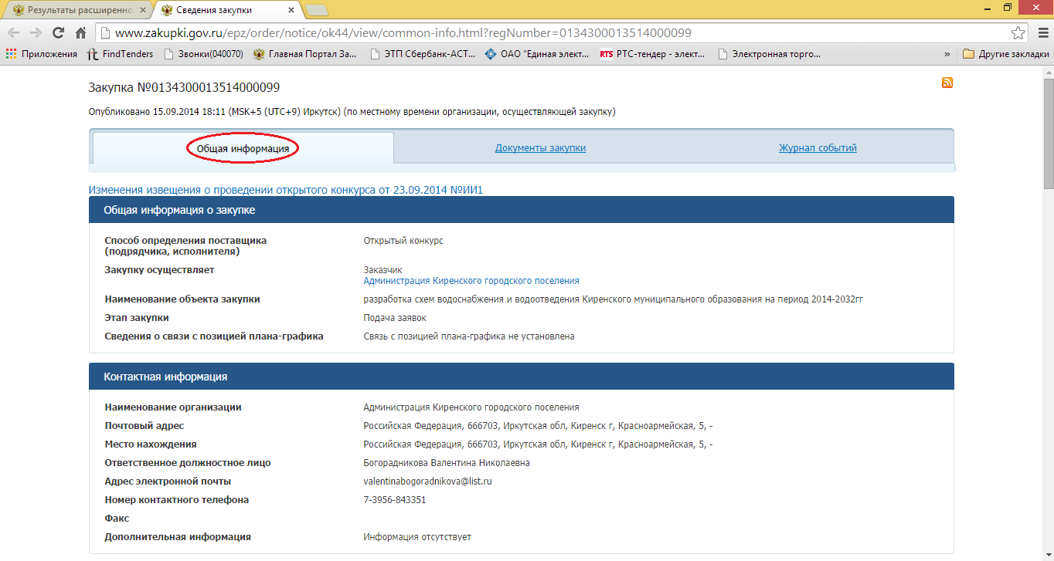Click the RSS feed icon
Image resolution: width=1054 pixels, height=561 pixels.
click(947, 83)
